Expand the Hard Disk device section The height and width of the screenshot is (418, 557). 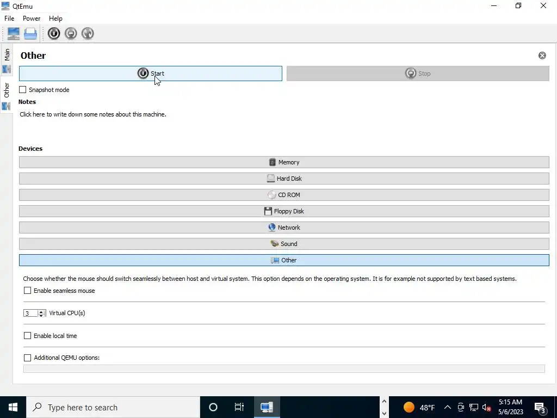pos(284,179)
